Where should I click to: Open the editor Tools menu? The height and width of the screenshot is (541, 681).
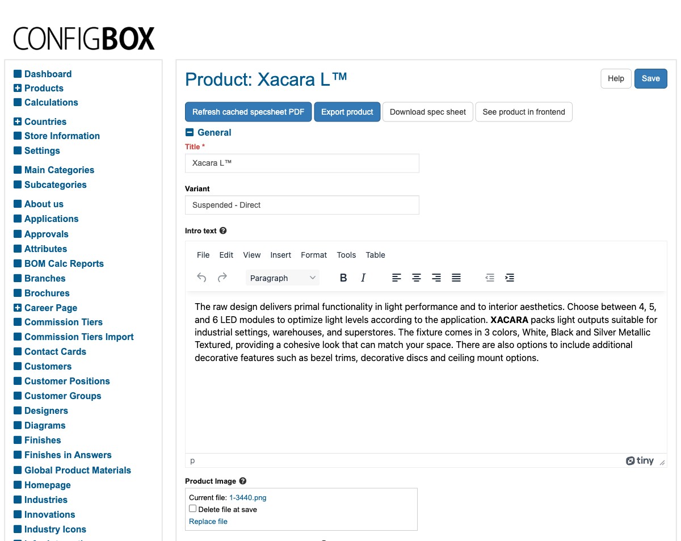346,255
